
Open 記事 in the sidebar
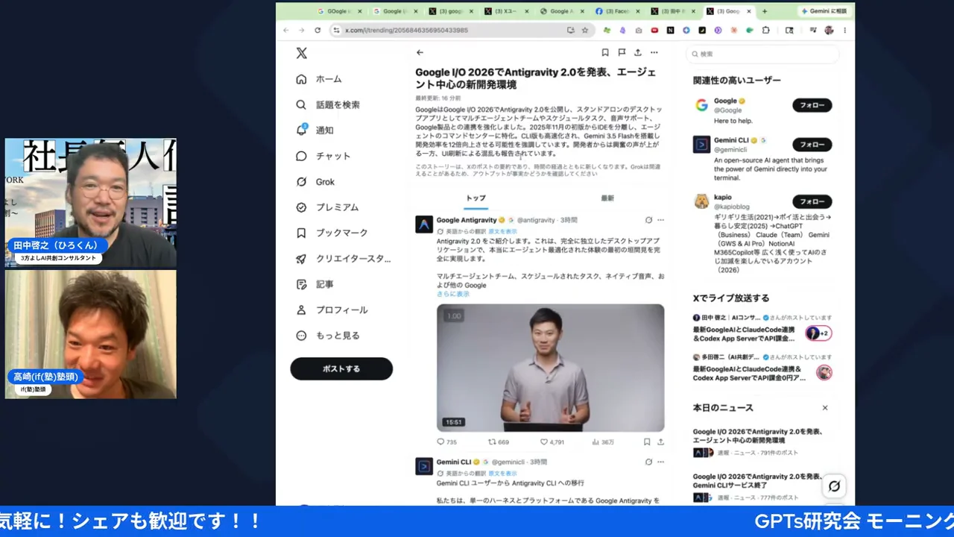pyautogui.click(x=315, y=284)
